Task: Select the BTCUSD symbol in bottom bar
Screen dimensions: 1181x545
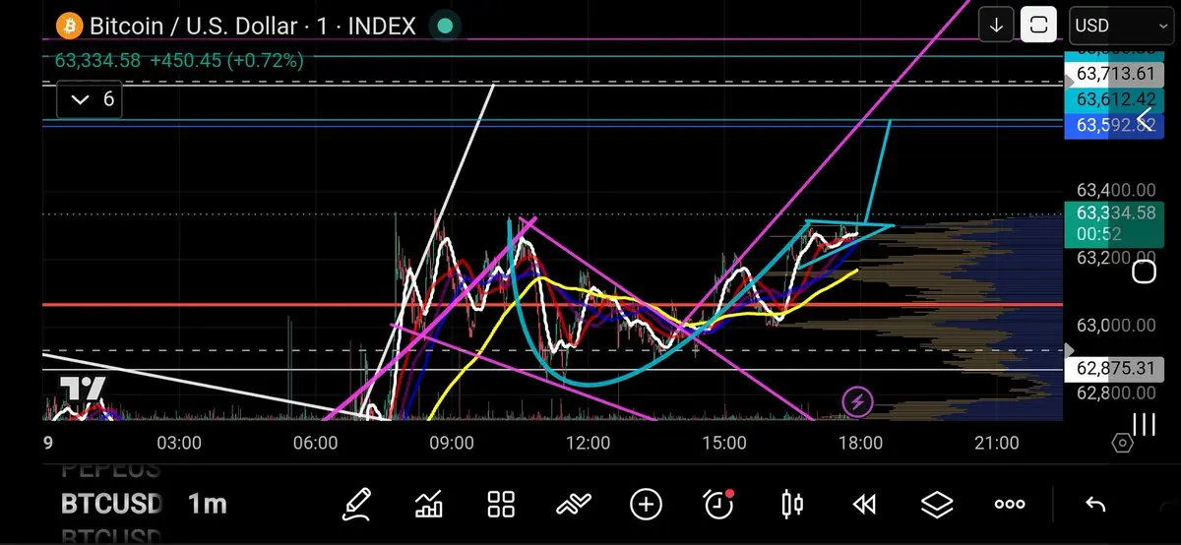Action: click(x=111, y=505)
